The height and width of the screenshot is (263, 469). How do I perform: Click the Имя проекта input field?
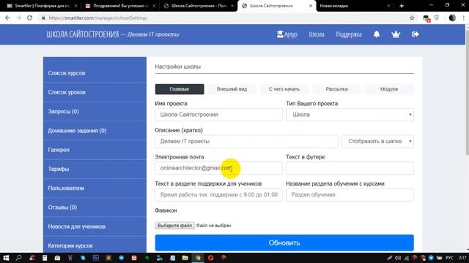click(218, 115)
